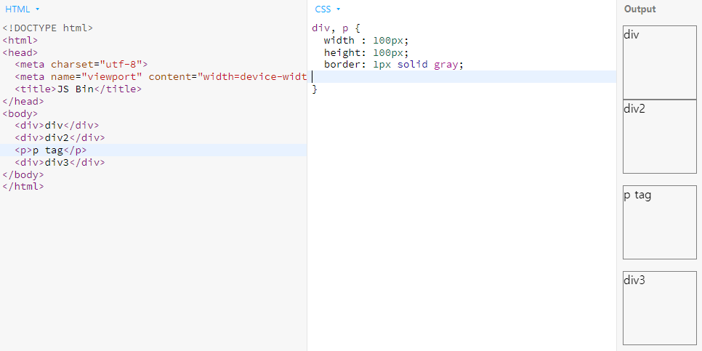Viewport: 702px width, 351px height.
Task: Click the closing </body> tag line
Action: 23,174
